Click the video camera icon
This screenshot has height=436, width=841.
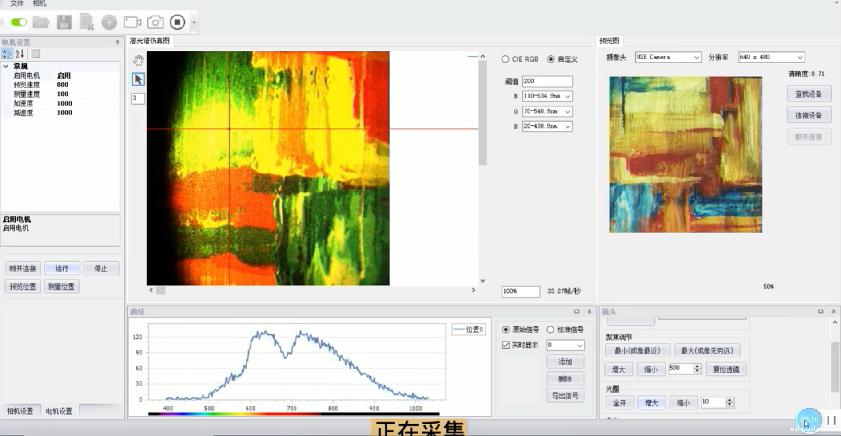click(x=132, y=22)
